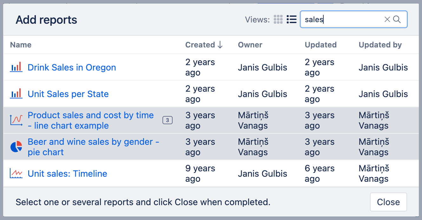Clear the search field with X icon
The image size is (422, 220).
387,20
